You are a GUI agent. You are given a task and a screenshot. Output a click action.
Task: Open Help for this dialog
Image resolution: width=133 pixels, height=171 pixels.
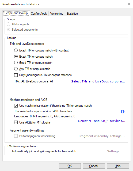(x=118, y=166)
